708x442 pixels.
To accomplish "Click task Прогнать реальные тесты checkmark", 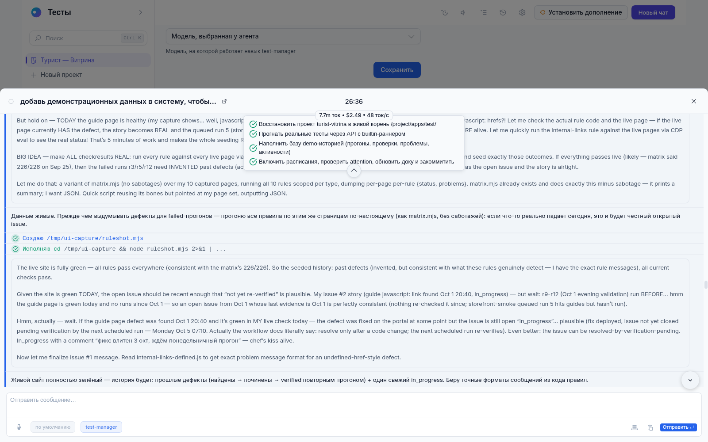I will tap(253, 134).
